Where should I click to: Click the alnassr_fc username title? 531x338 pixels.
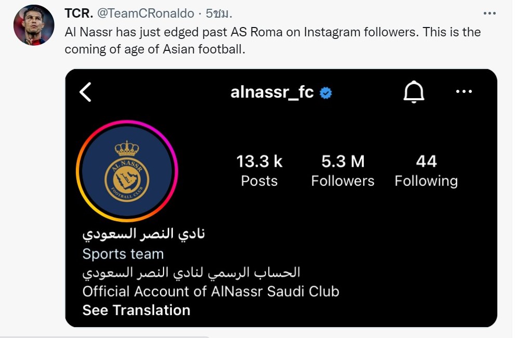tap(272, 92)
